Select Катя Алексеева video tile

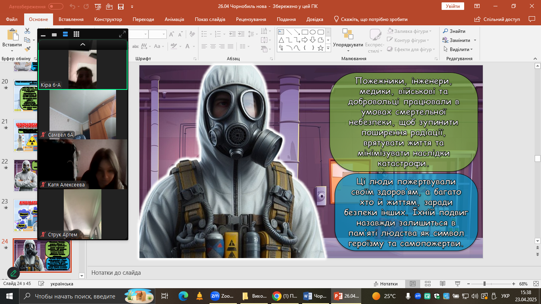pos(83,164)
